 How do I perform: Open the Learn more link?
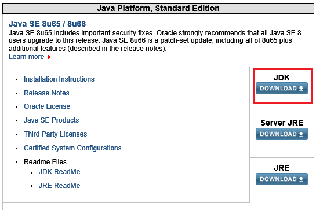(x=27, y=57)
